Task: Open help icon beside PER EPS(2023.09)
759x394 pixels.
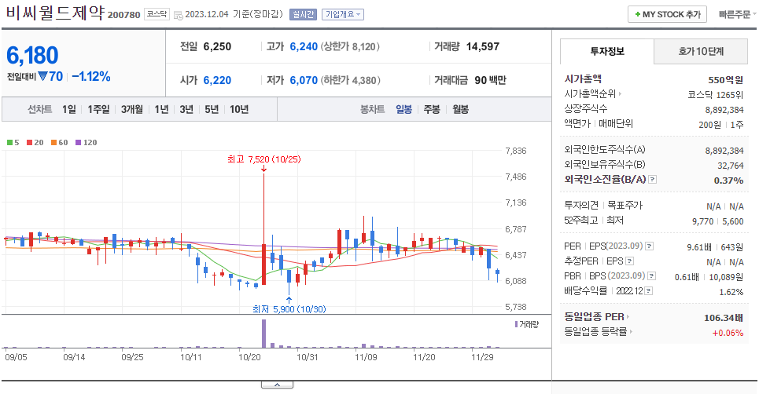Action: pos(649,246)
